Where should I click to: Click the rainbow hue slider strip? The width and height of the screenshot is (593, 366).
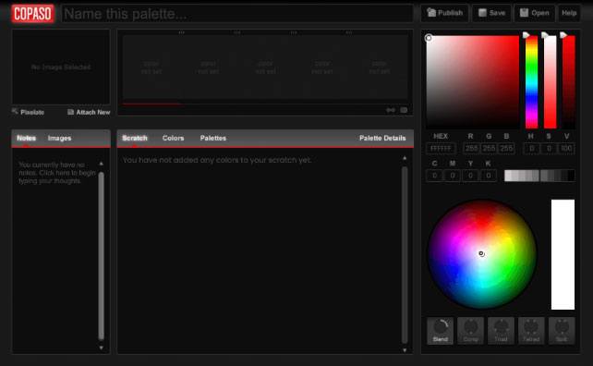(531, 81)
